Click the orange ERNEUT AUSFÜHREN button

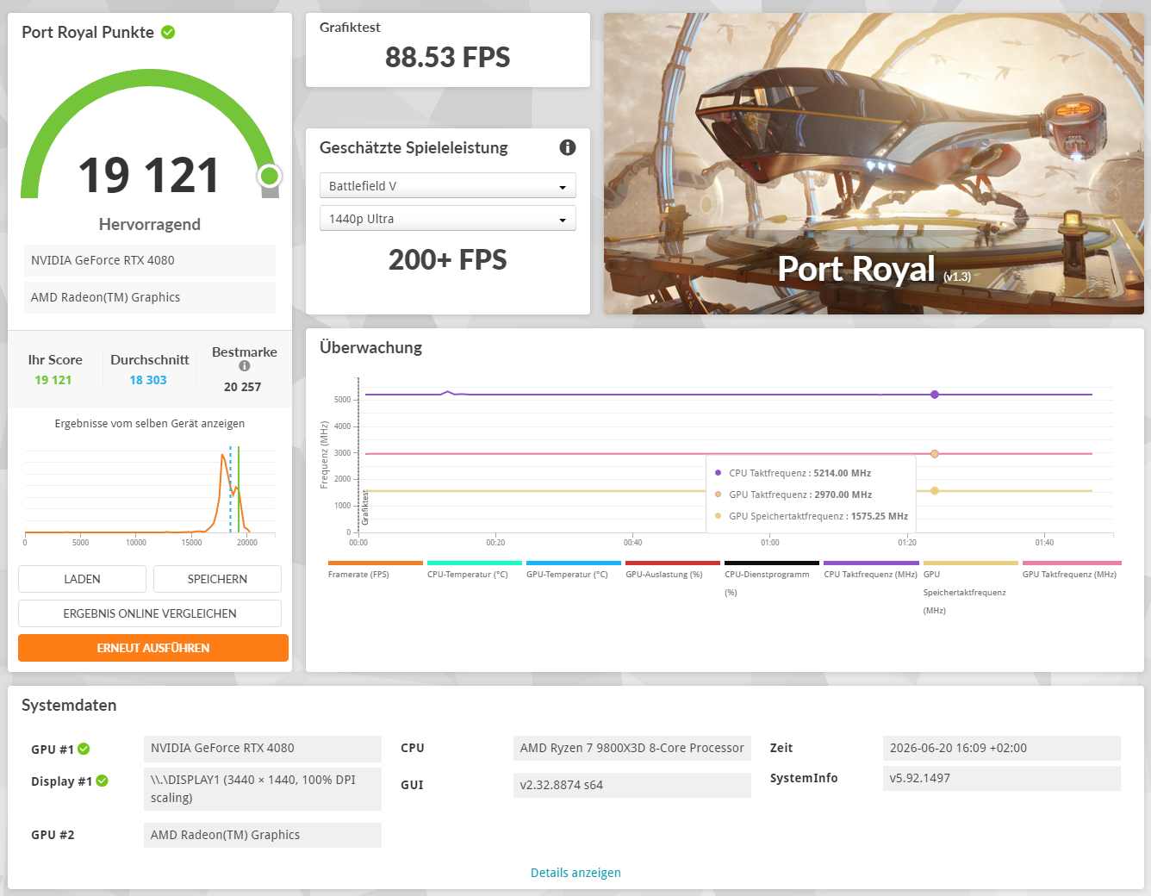tap(153, 648)
